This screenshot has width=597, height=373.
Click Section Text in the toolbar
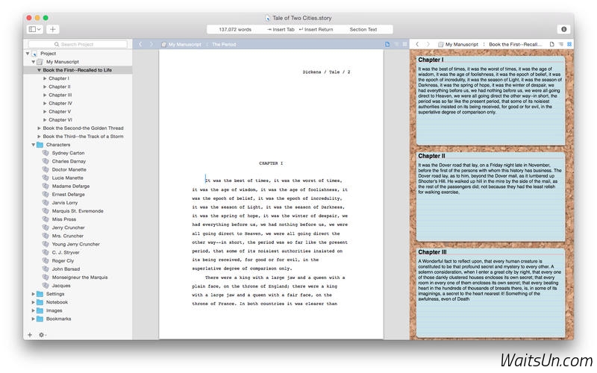(363, 29)
